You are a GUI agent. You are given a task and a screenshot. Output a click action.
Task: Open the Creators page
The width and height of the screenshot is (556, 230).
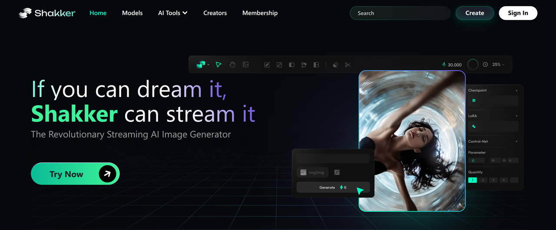(215, 13)
